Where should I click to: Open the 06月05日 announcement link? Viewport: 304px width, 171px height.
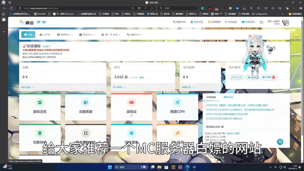(x=237, y=105)
